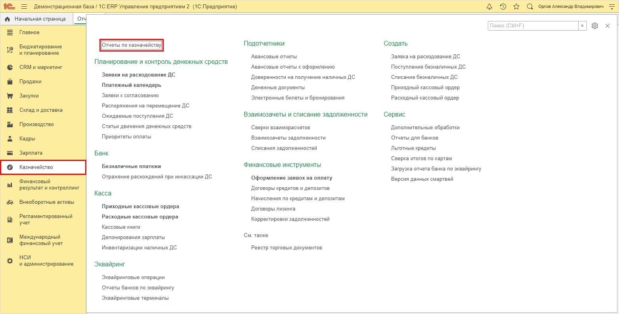Click the Производство factory icon

(10, 124)
